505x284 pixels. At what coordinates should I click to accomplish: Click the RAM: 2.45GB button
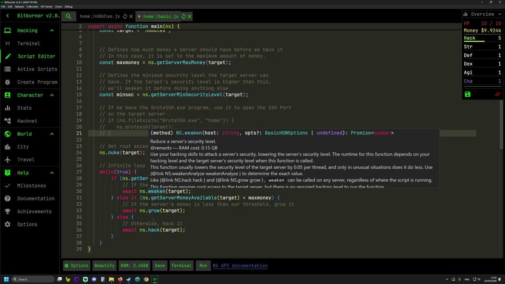(135, 265)
